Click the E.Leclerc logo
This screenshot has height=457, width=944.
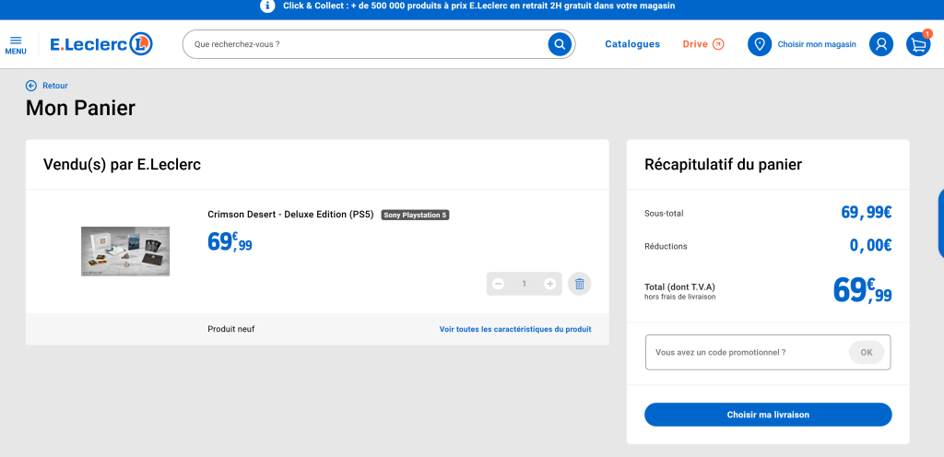[x=101, y=44]
